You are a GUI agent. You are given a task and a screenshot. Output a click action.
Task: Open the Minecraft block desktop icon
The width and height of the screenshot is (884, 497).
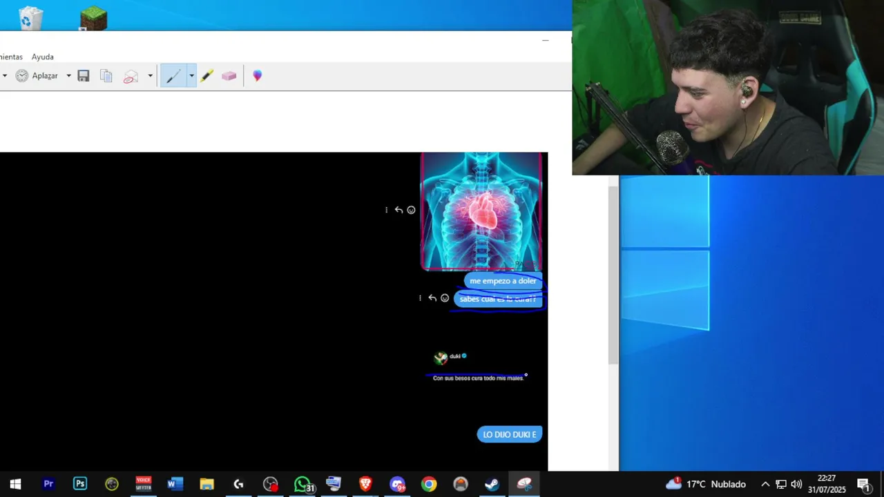coord(93,17)
